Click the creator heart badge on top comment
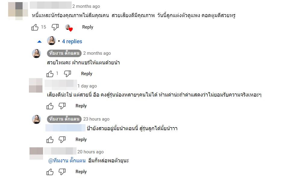 [69, 28]
